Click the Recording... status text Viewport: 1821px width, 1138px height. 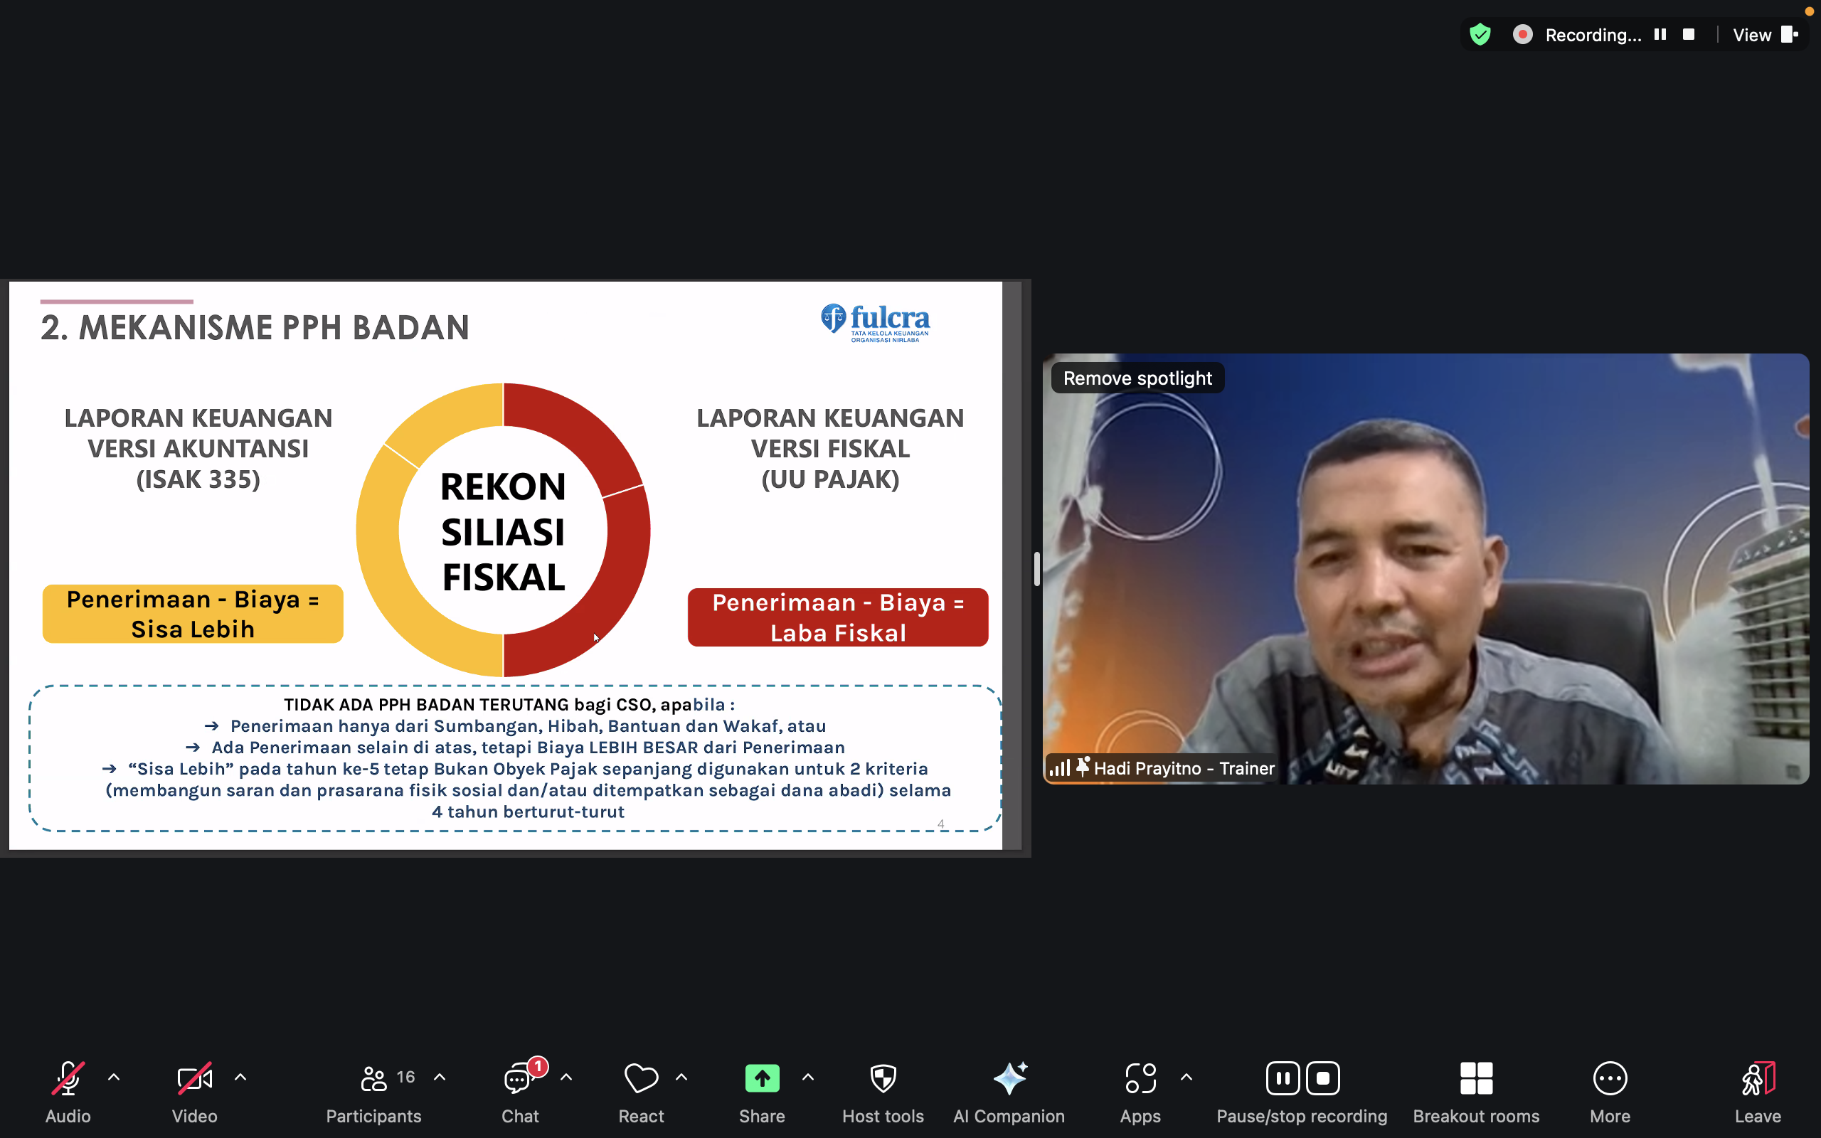1593,36
